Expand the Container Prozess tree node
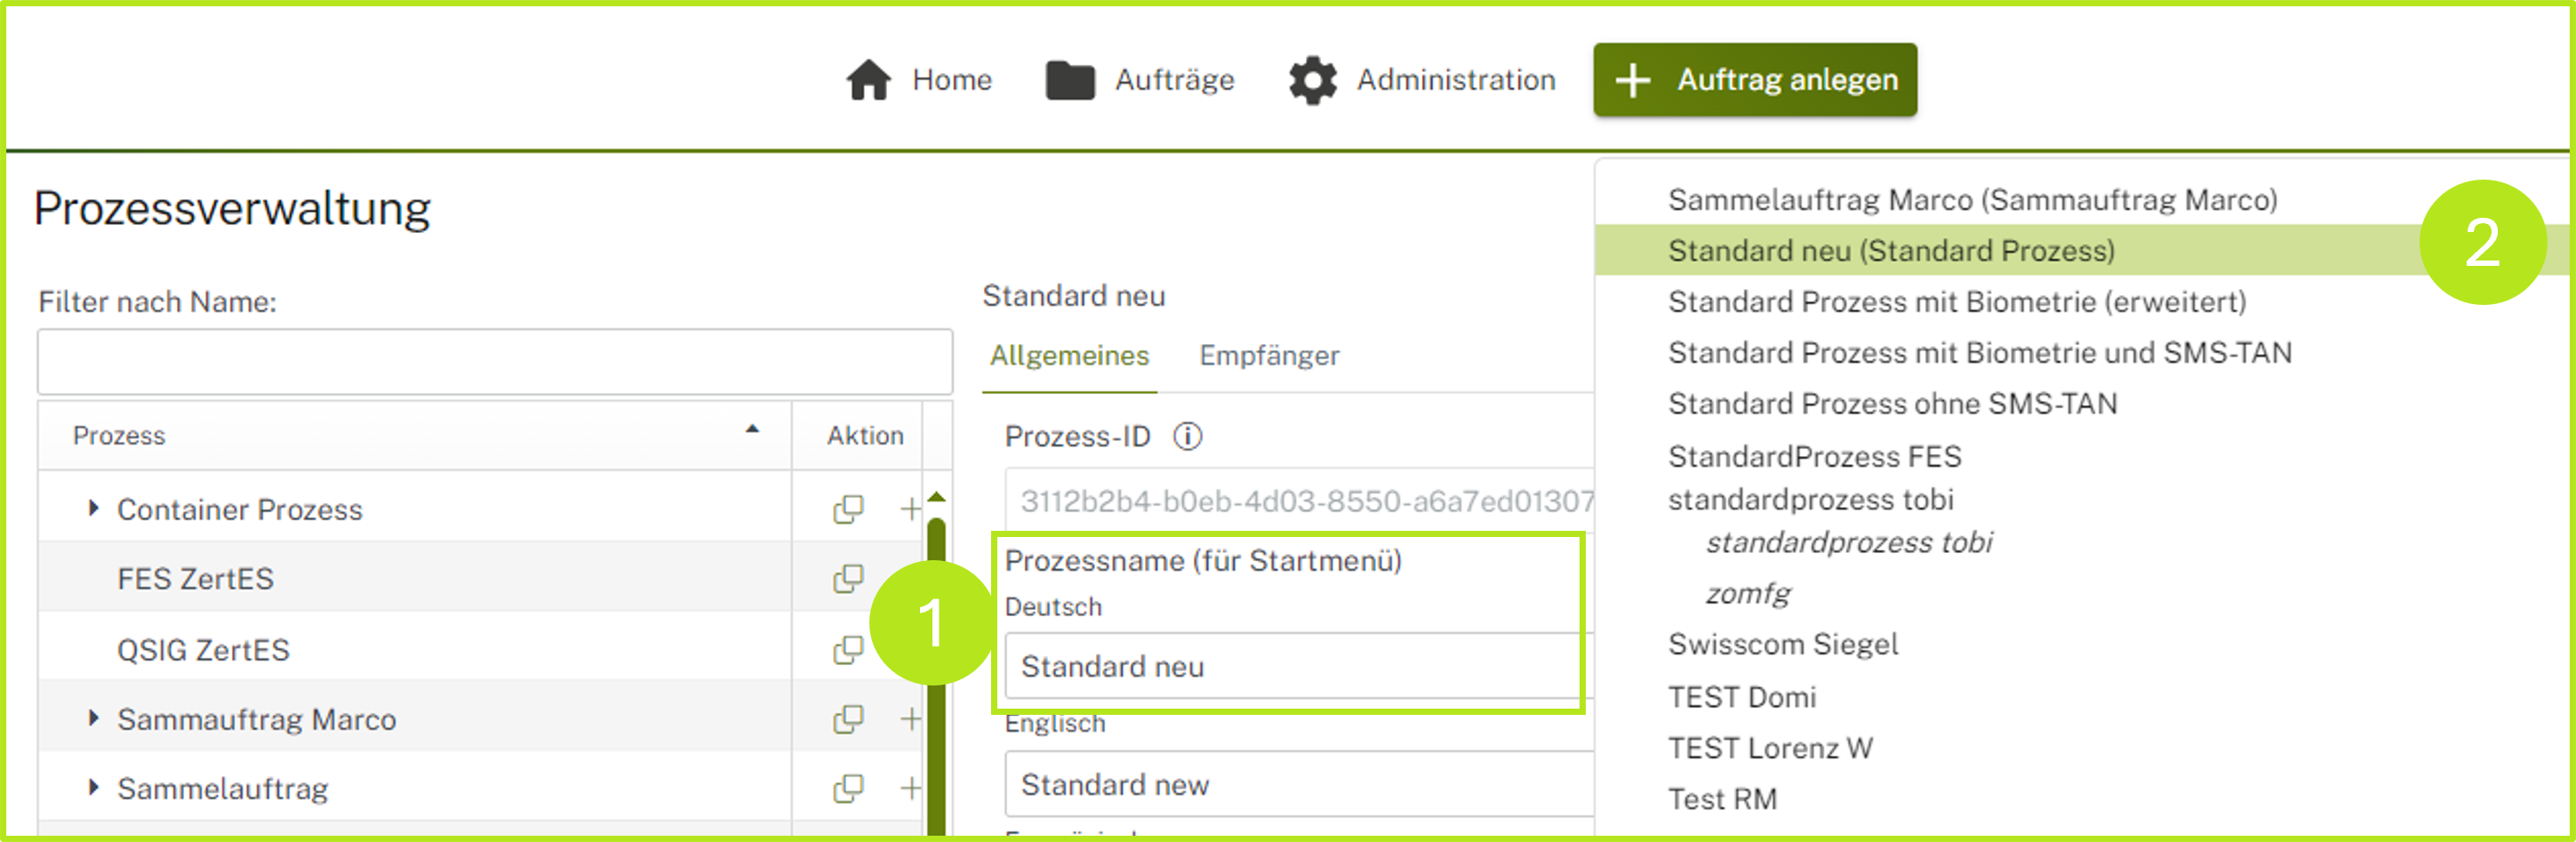The height and width of the screenshot is (842, 2576). pyautogui.click(x=93, y=508)
